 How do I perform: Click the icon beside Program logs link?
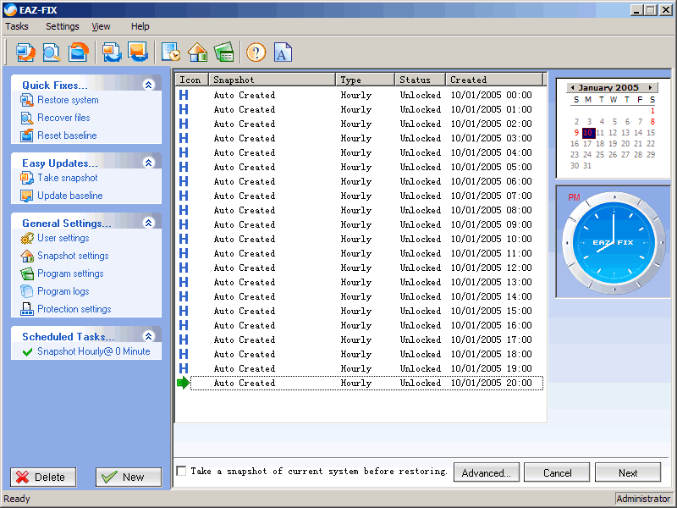click(x=27, y=291)
